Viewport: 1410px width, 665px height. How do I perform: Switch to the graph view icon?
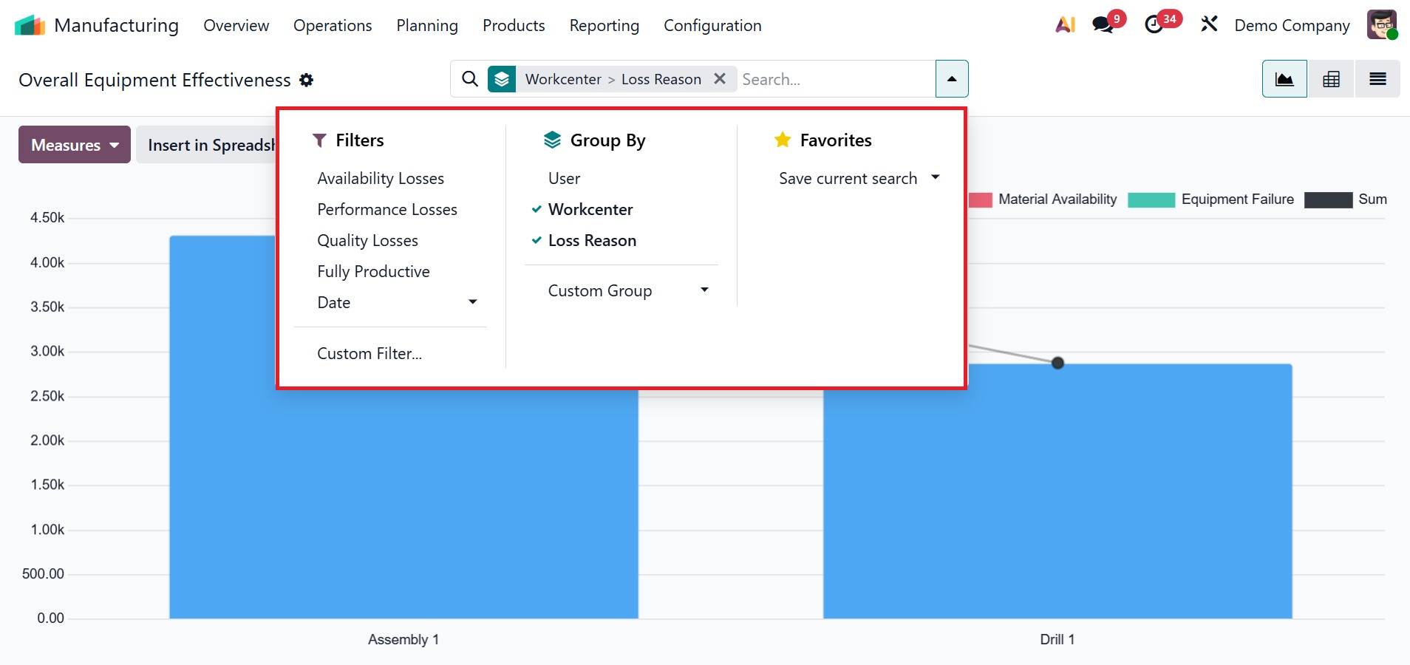[x=1284, y=79]
